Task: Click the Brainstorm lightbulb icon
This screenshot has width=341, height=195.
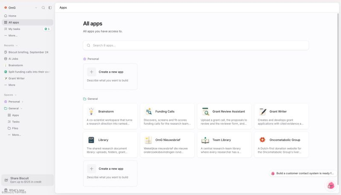Action: coord(91,111)
